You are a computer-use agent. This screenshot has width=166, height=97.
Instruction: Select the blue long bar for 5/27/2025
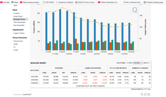point(129,37)
